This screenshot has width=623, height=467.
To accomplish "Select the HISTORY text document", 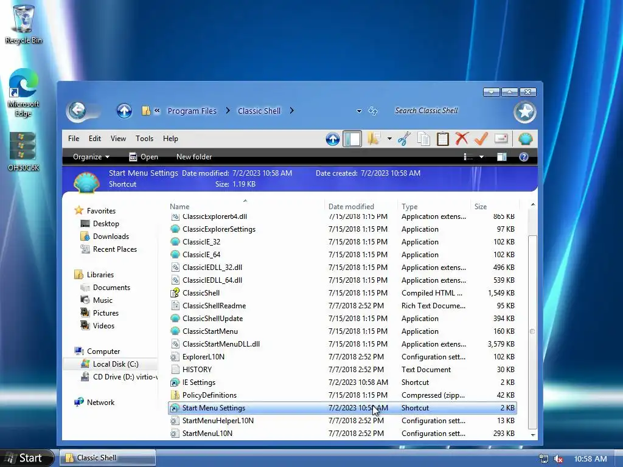I will point(343,369).
